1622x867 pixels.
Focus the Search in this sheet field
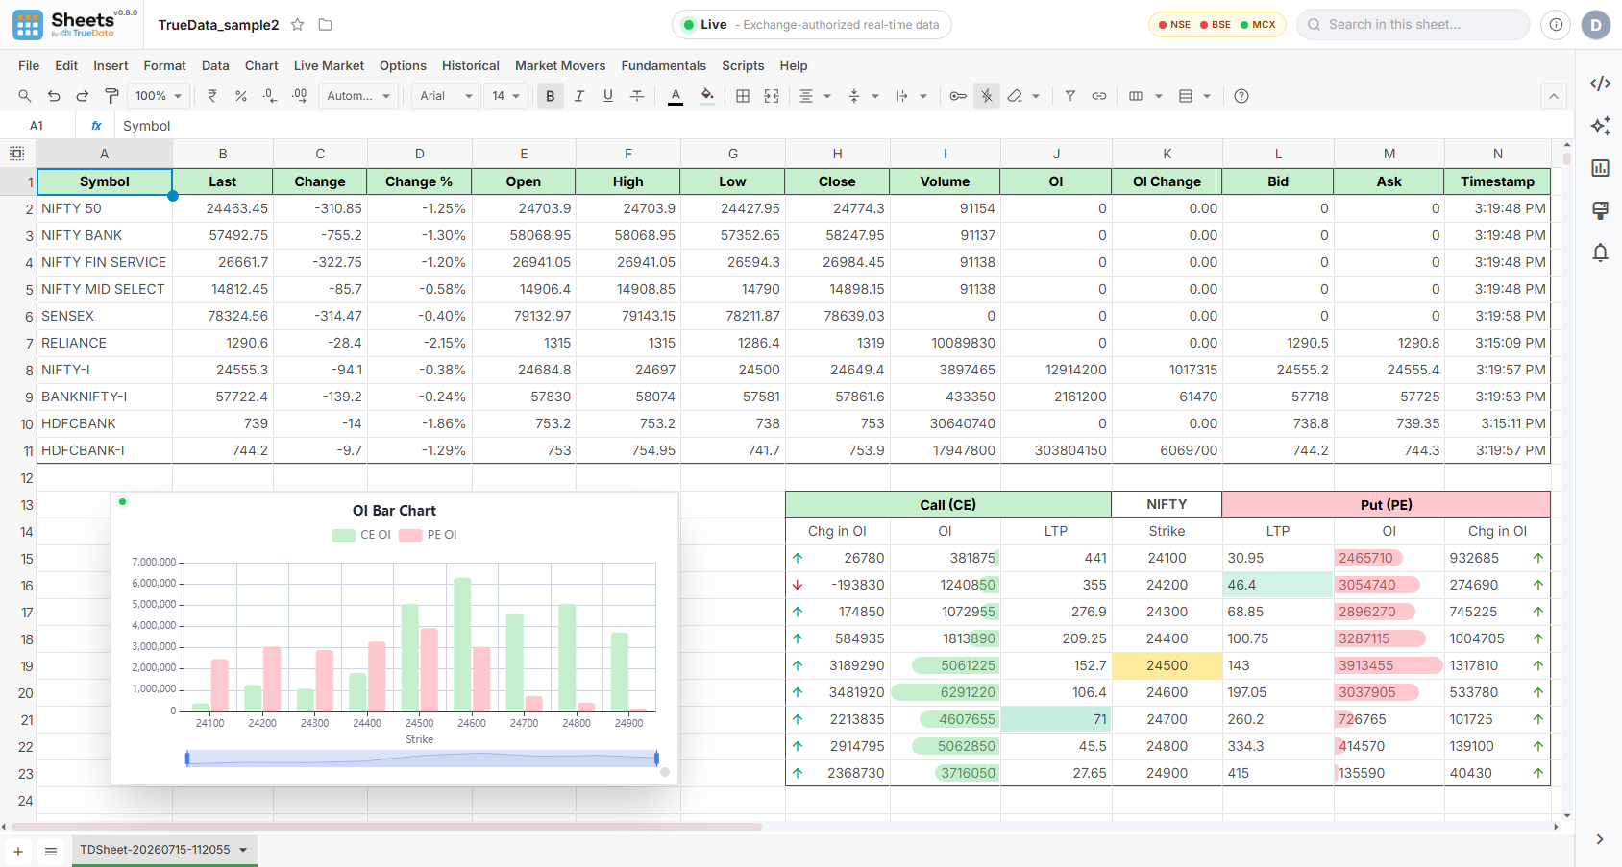[1413, 25]
